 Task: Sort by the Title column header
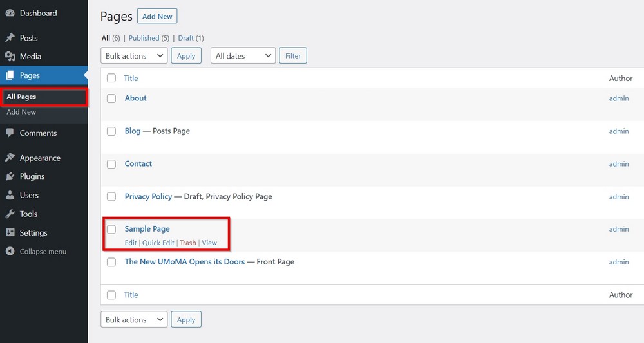click(x=131, y=79)
